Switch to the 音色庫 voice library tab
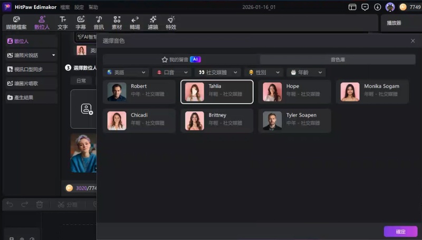This screenshot has width=422, height=240. [x=338, y=59]
